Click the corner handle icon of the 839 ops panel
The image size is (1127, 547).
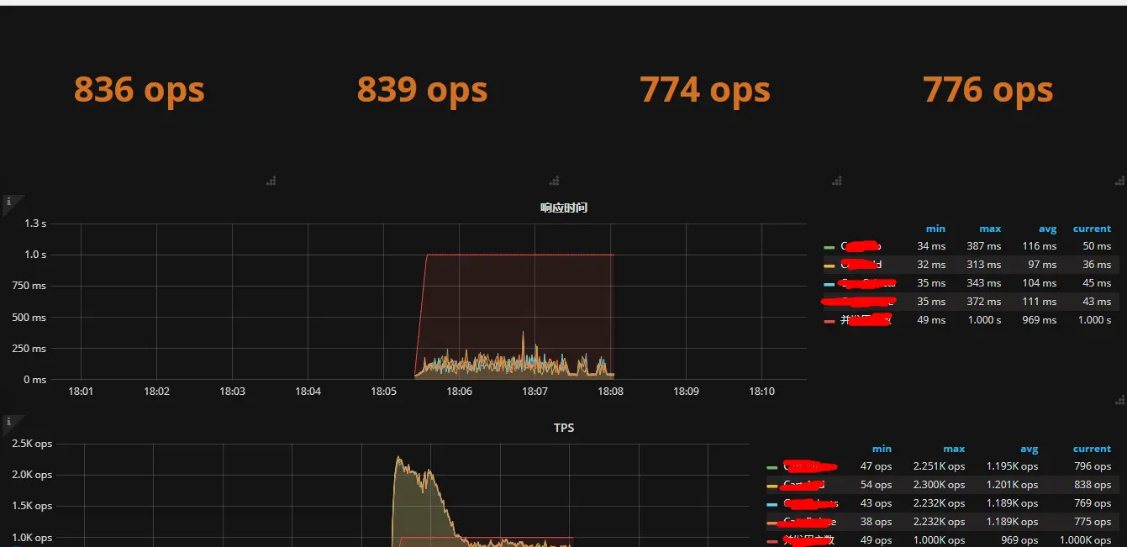point(554,180)
